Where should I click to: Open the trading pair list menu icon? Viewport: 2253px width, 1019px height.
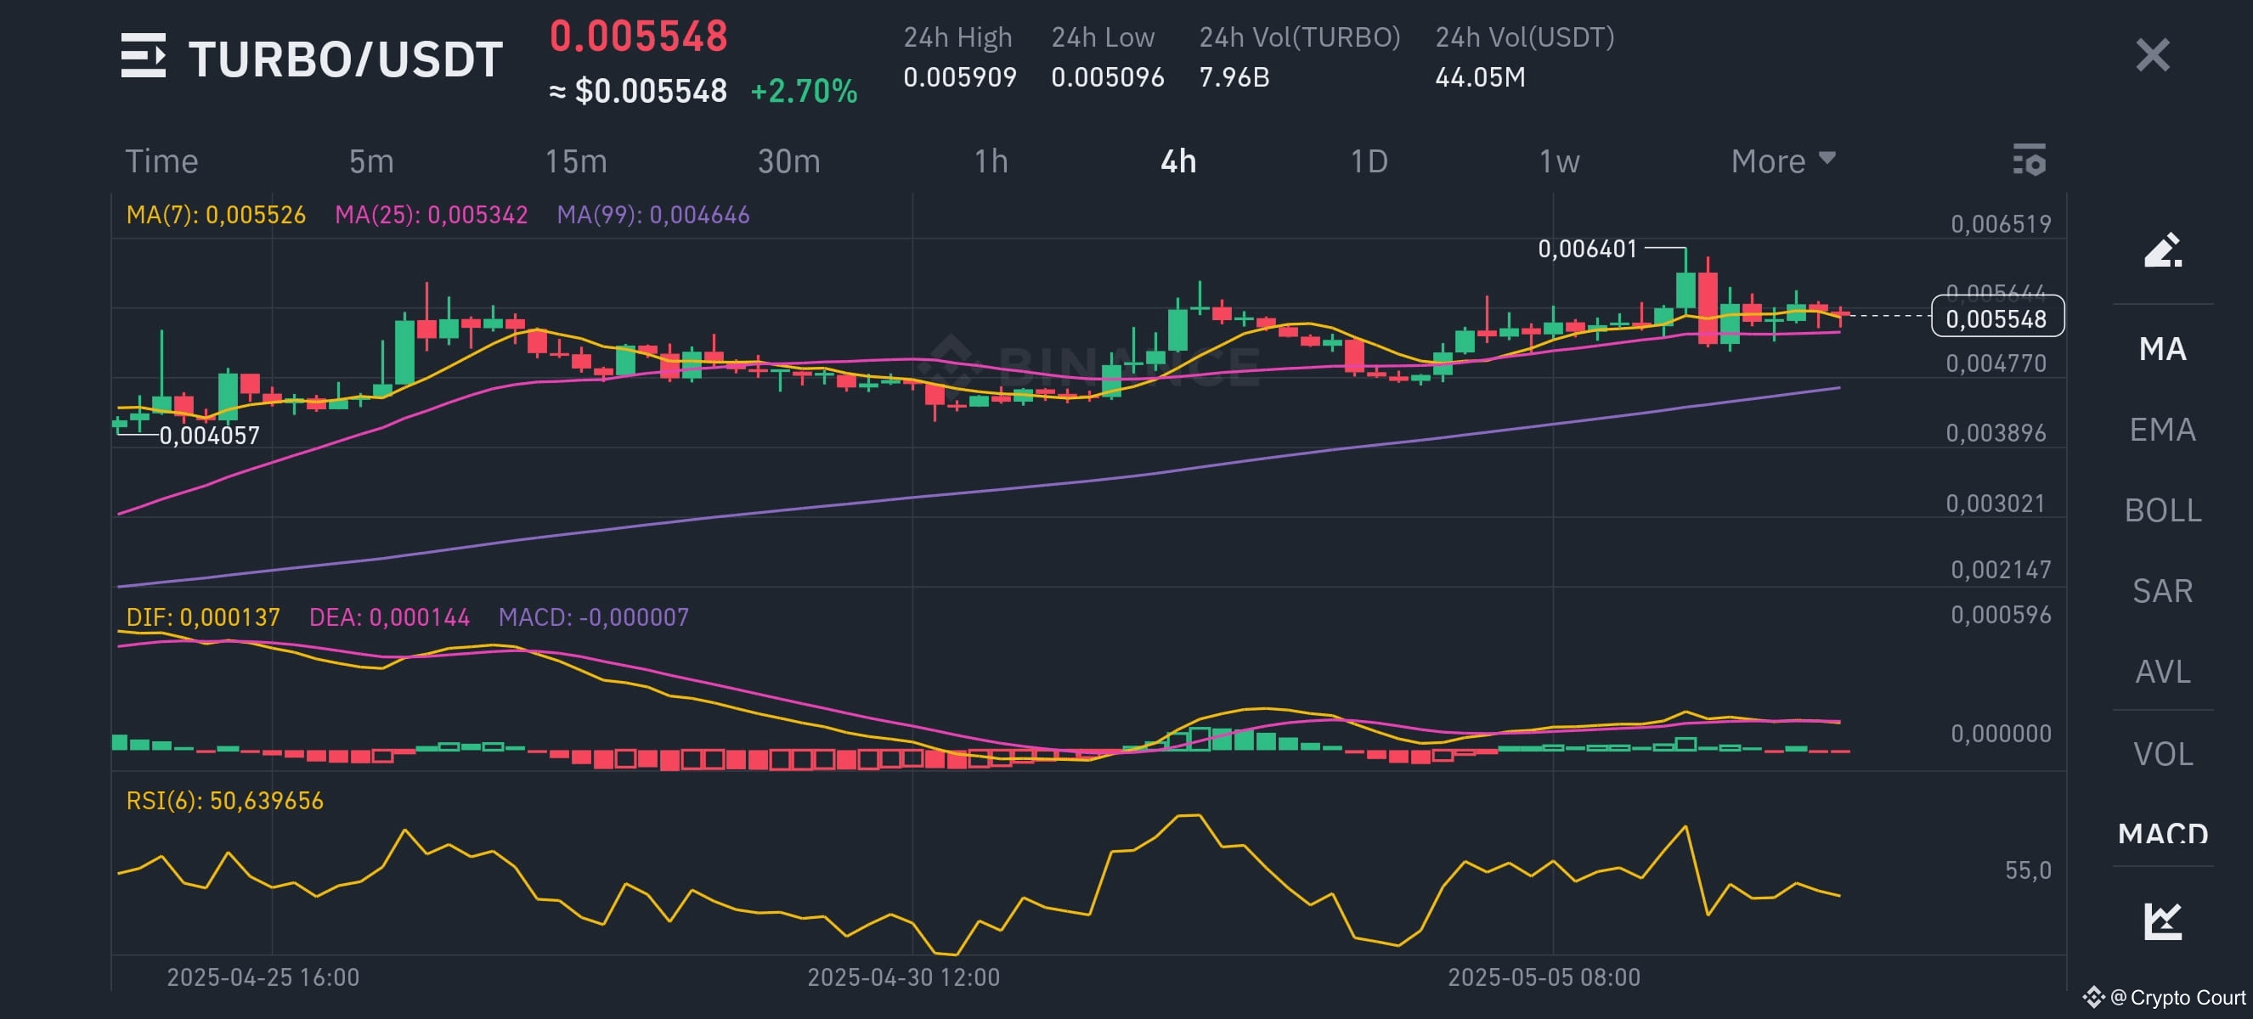pyautogui.click(x=144, y=57)
